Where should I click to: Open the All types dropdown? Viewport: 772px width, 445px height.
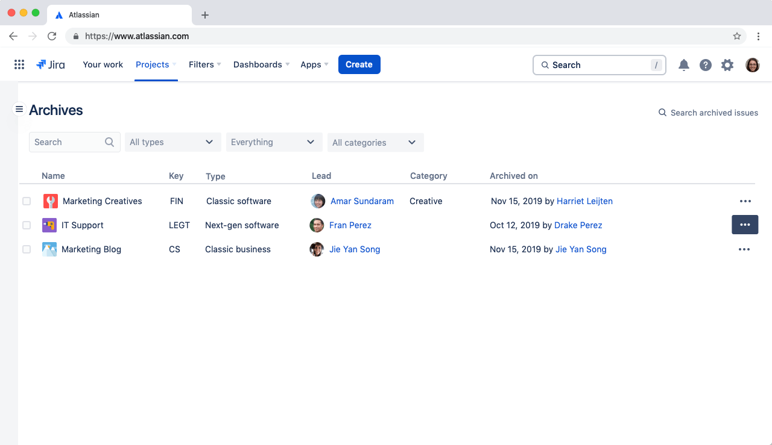[x=172, y=142]
